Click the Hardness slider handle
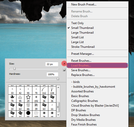 coord(58,79)
